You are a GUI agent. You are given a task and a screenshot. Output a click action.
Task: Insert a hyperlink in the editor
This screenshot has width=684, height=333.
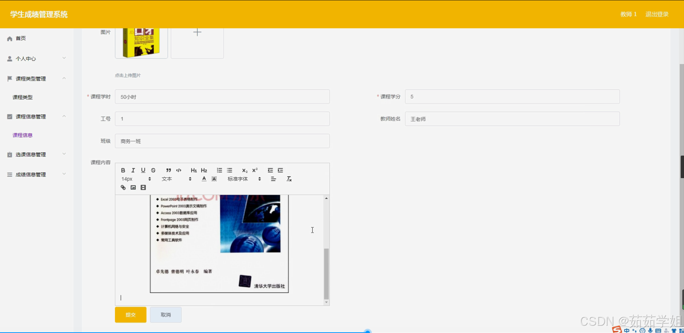tap(123, 188)
